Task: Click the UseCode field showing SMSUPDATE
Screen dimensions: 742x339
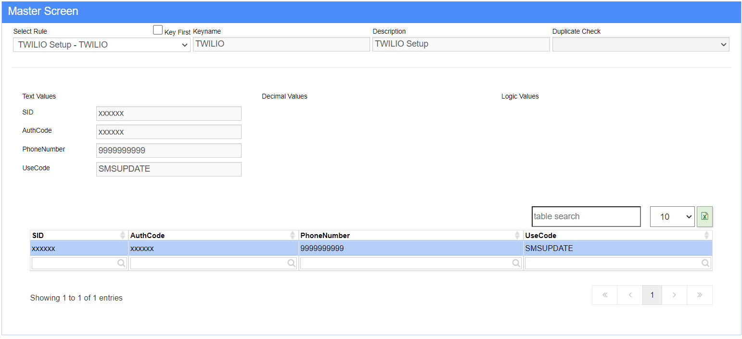Action: (x=169, y=169)
